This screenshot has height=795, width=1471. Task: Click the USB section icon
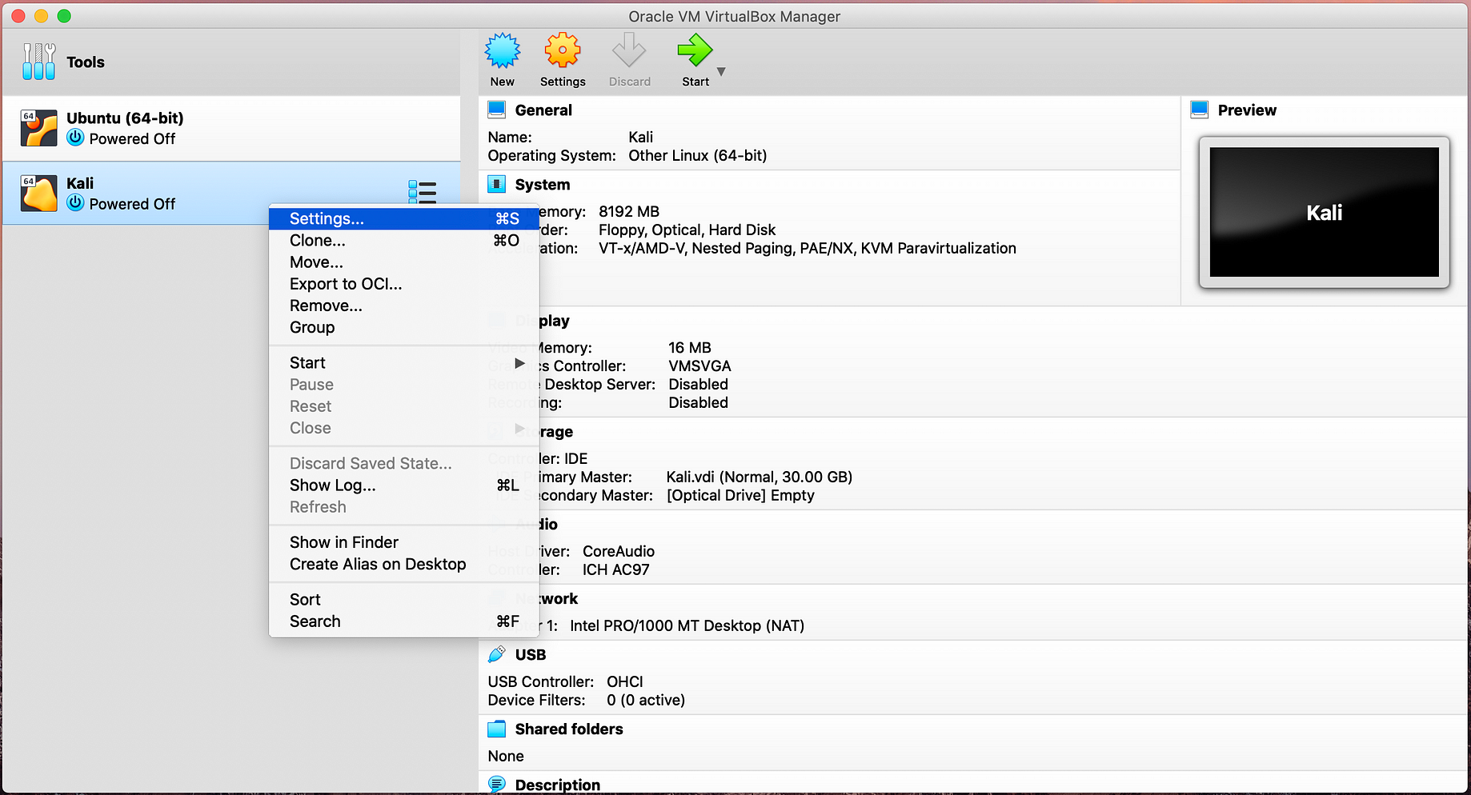497,654
